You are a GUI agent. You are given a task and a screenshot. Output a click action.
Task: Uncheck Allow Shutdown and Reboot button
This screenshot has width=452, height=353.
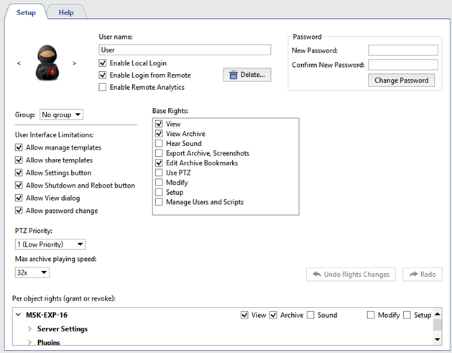point(19,185)
